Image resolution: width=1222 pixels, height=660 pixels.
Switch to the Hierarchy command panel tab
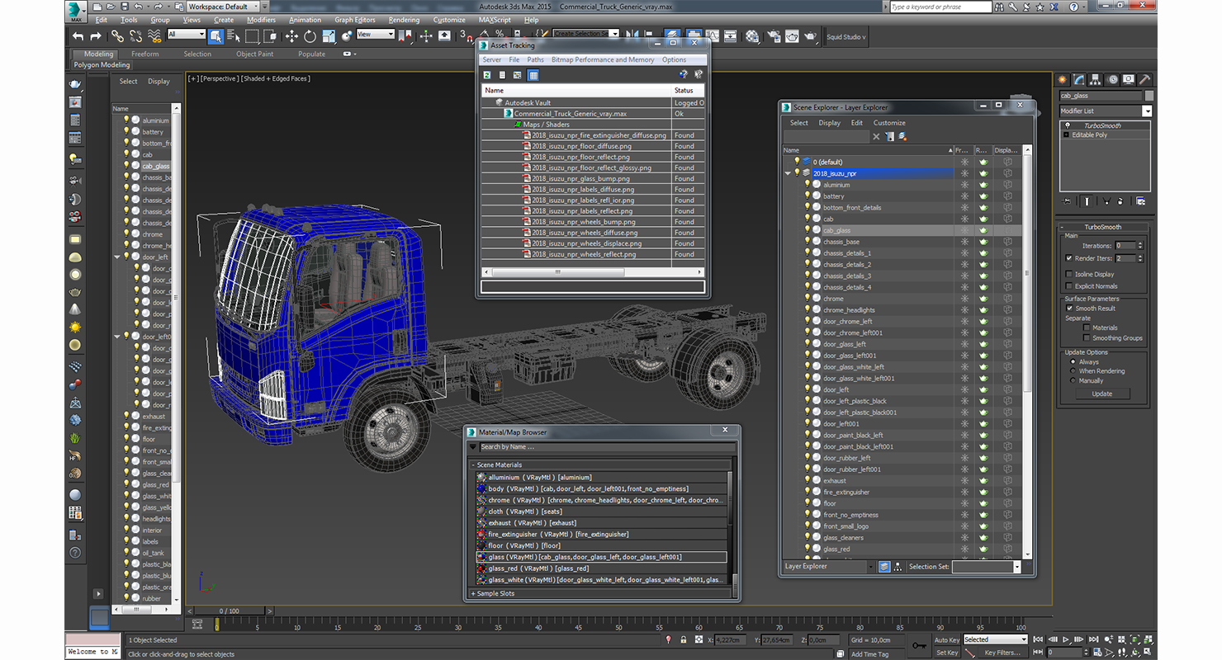coord(1096,80)
